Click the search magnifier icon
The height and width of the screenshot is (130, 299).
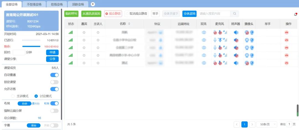[x=234, y=14]
